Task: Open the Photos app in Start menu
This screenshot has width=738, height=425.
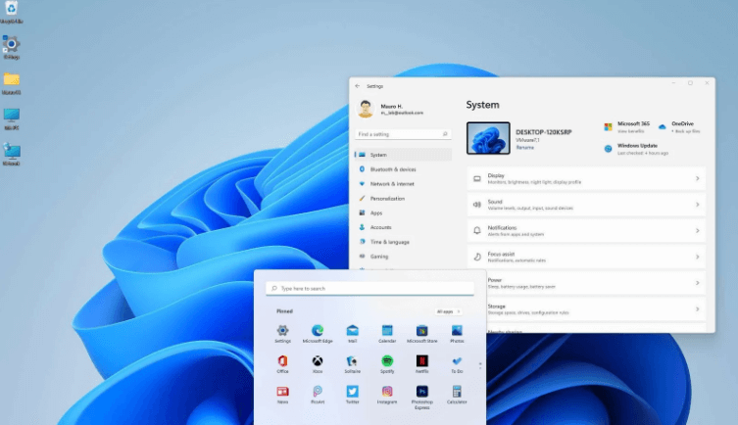Action: coord(457,334)
